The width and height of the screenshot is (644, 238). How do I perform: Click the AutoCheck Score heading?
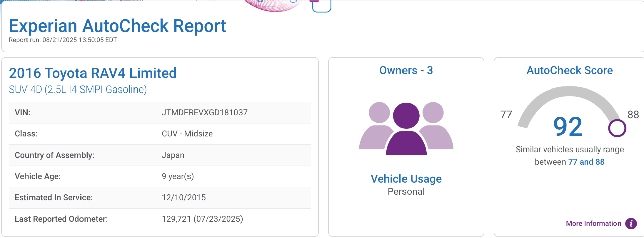pos(570,70)
